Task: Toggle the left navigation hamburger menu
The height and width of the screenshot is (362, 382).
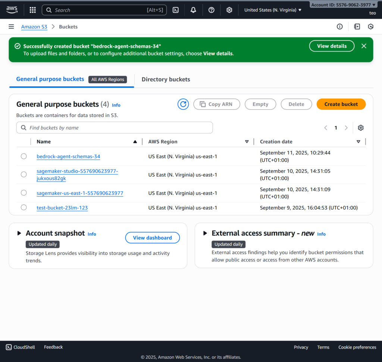Action: click(x=11, y=27)
